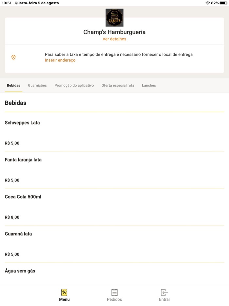This screenshot has width=229, height=306.
Task: Check the Wi-Fi status icon
Action: coord(207,3)
